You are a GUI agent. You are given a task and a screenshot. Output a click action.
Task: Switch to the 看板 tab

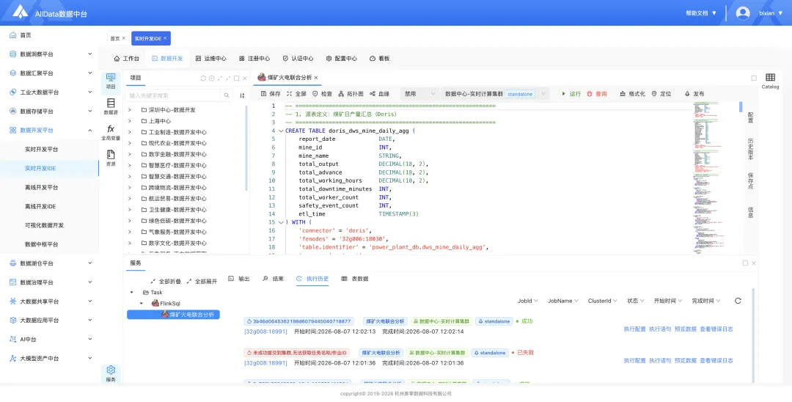point(379,59)
